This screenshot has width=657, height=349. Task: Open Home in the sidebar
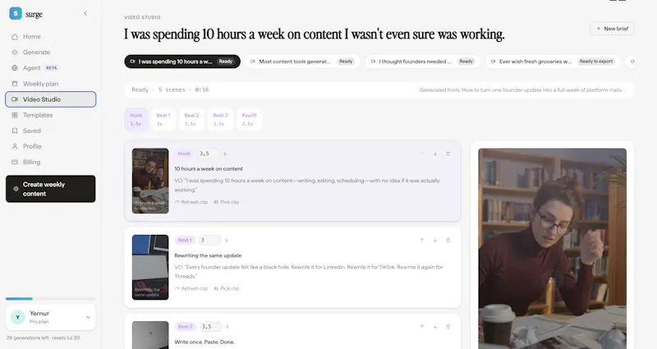50,36
